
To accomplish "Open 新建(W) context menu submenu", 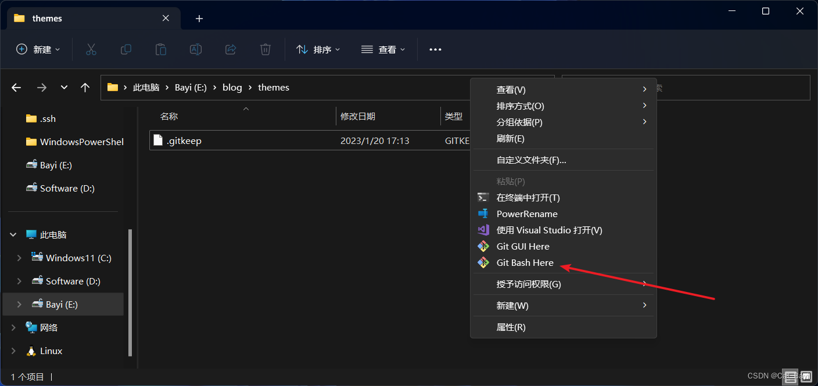I will point(564,305).
